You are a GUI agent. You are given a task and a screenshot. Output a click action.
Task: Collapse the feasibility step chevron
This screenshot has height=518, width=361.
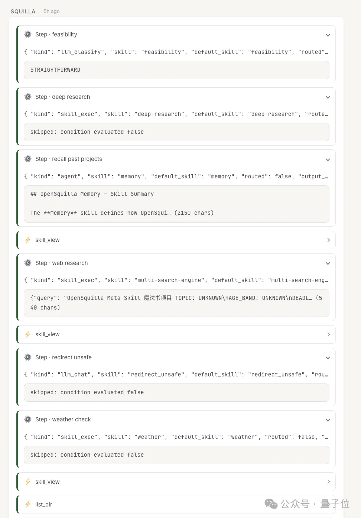328,35
